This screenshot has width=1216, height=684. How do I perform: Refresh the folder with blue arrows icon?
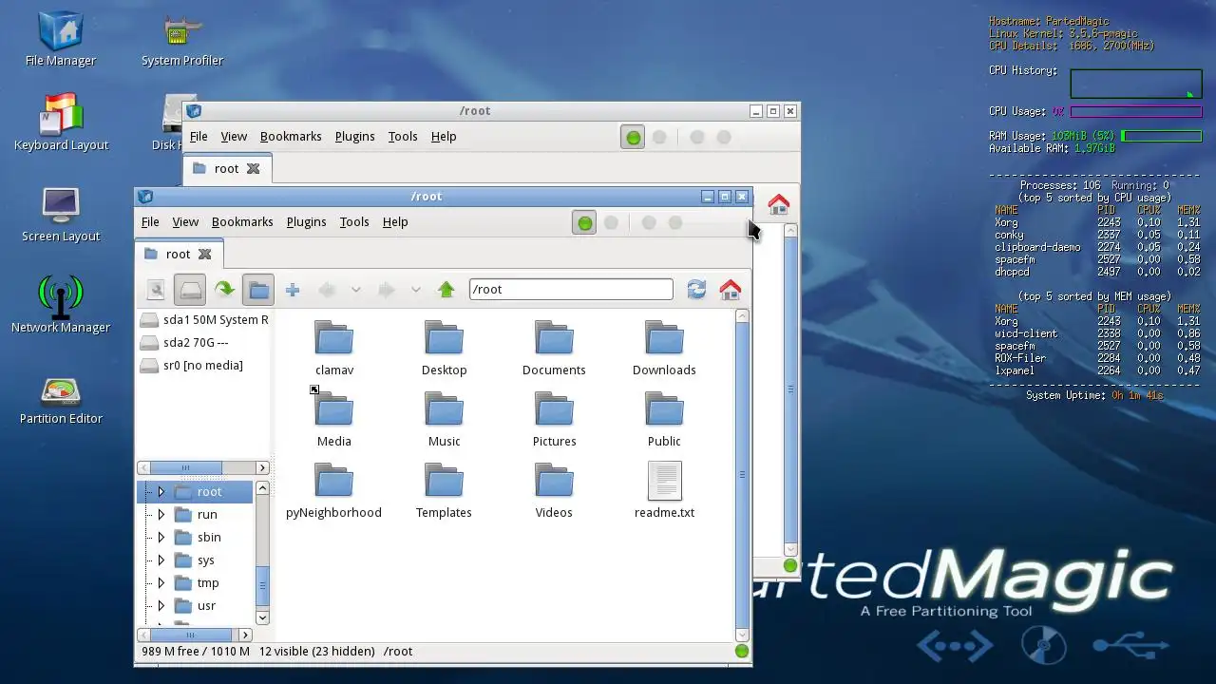[x=696, y=290]
